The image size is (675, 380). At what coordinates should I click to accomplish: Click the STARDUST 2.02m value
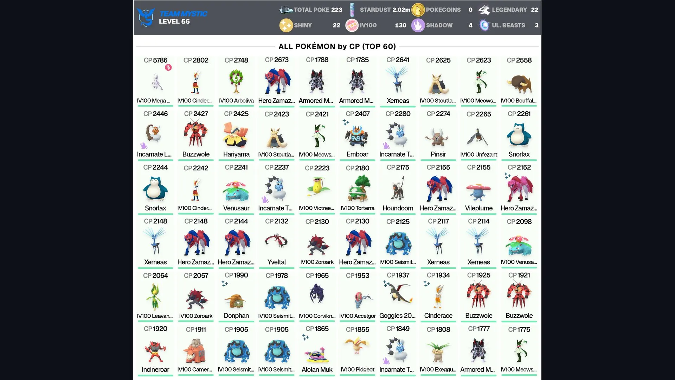[x=401, y=10]
